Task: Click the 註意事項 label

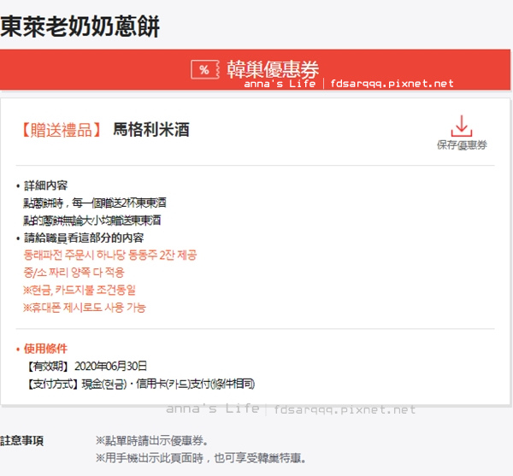Action: [x=22, y=441]
